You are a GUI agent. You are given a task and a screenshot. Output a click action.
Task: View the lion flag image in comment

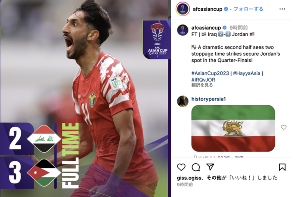click(233, 128)
